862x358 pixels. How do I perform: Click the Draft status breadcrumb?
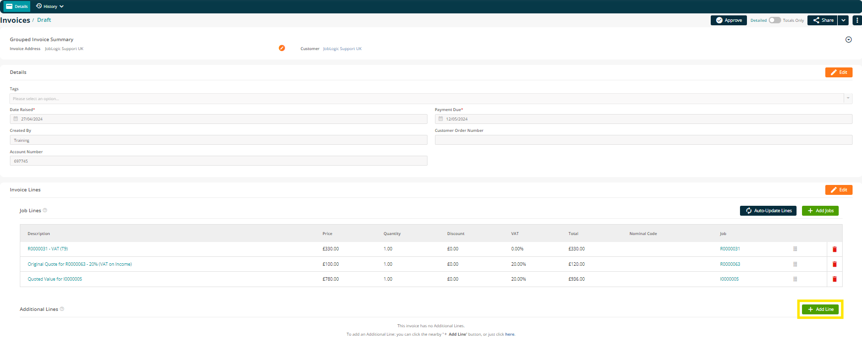44,20
